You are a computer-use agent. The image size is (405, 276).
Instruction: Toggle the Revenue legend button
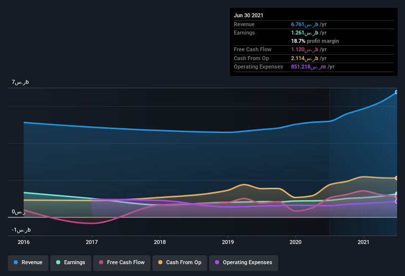click(28, 263)
